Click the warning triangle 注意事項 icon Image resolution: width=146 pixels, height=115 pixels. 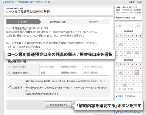click(10, 87)
